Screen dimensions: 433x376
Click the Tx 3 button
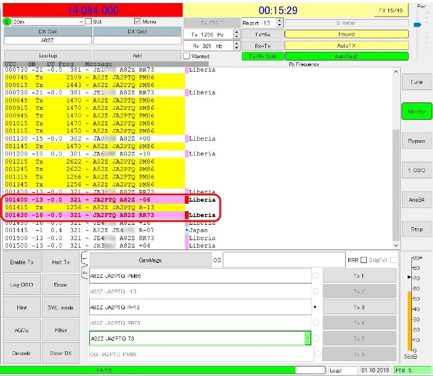359,307
